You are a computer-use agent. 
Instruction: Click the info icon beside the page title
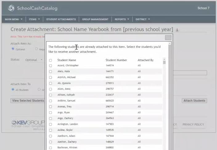(177, 30)
